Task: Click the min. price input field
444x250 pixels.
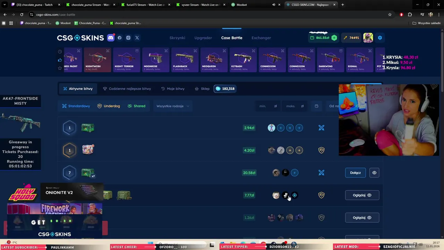Action: [268, 106]
